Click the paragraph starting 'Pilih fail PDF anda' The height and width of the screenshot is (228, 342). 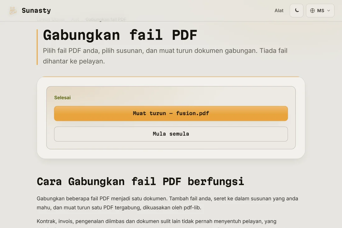(x=165, y=56)
